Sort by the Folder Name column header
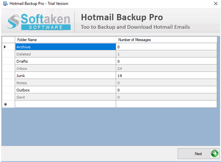Screen dimensions: 221x162 coord(65,40)
